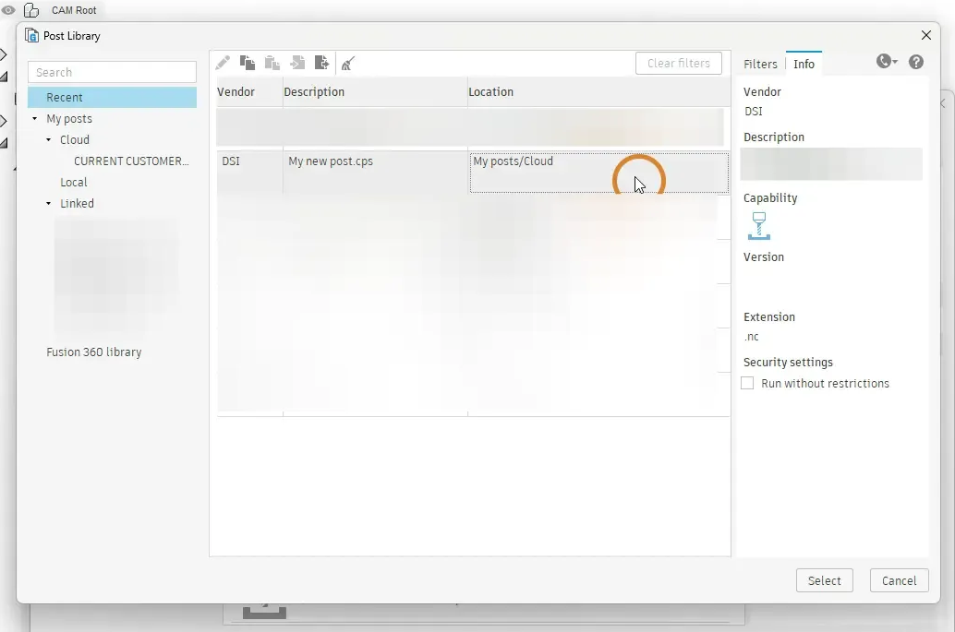The image size is (955, 632).
Task: Select Fusion 360 library in tree
Action: click(94, 352)
